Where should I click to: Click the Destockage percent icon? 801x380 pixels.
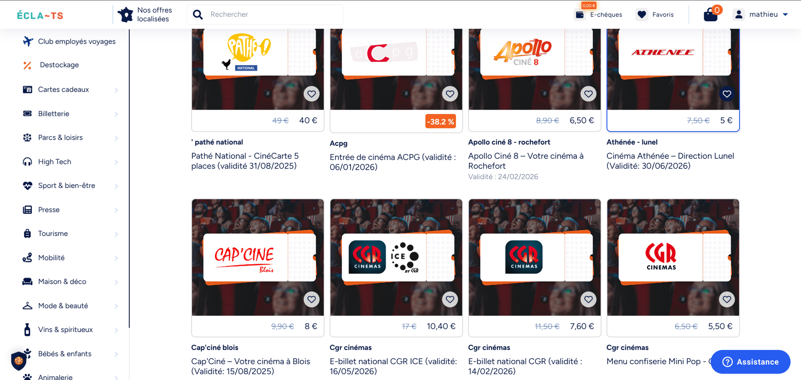click(28, 65)
